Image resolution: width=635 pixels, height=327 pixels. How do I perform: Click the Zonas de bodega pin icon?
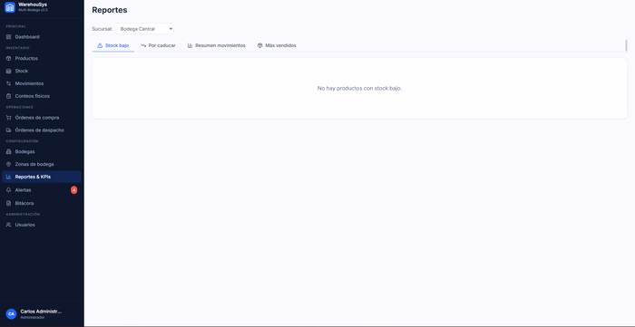click(8, 164)
